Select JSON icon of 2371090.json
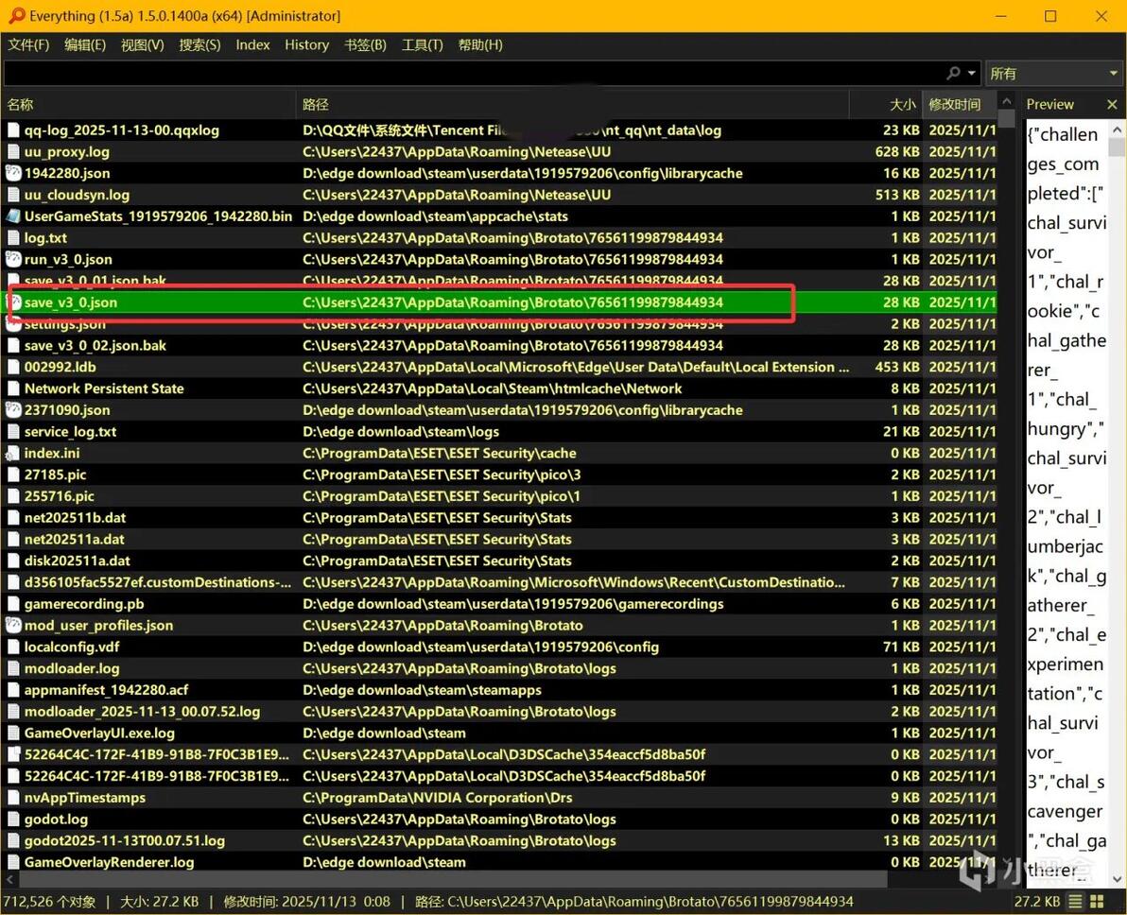Screen dimensions: 1127x915 coord(13,410)
